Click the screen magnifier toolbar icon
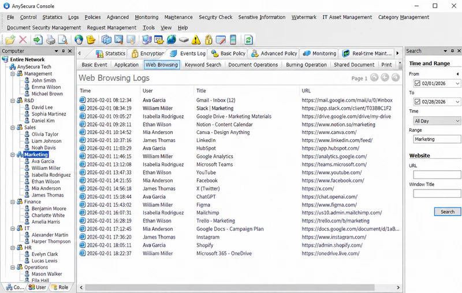Screen dimensions: 462x293 [118, 39]
